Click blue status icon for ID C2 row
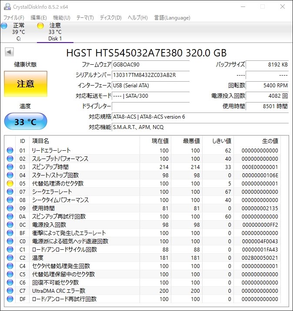Viewport: 293px width, 311px height. (10, 258)
